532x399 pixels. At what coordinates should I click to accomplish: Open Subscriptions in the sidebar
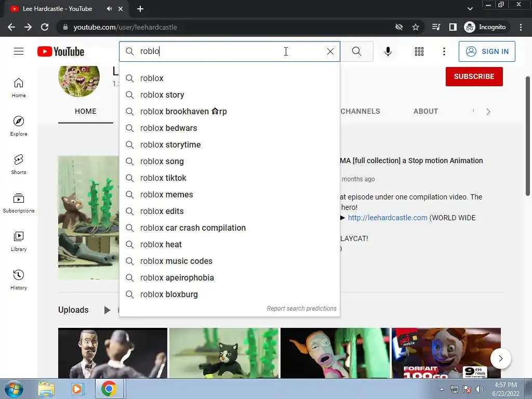coord(19,203)
